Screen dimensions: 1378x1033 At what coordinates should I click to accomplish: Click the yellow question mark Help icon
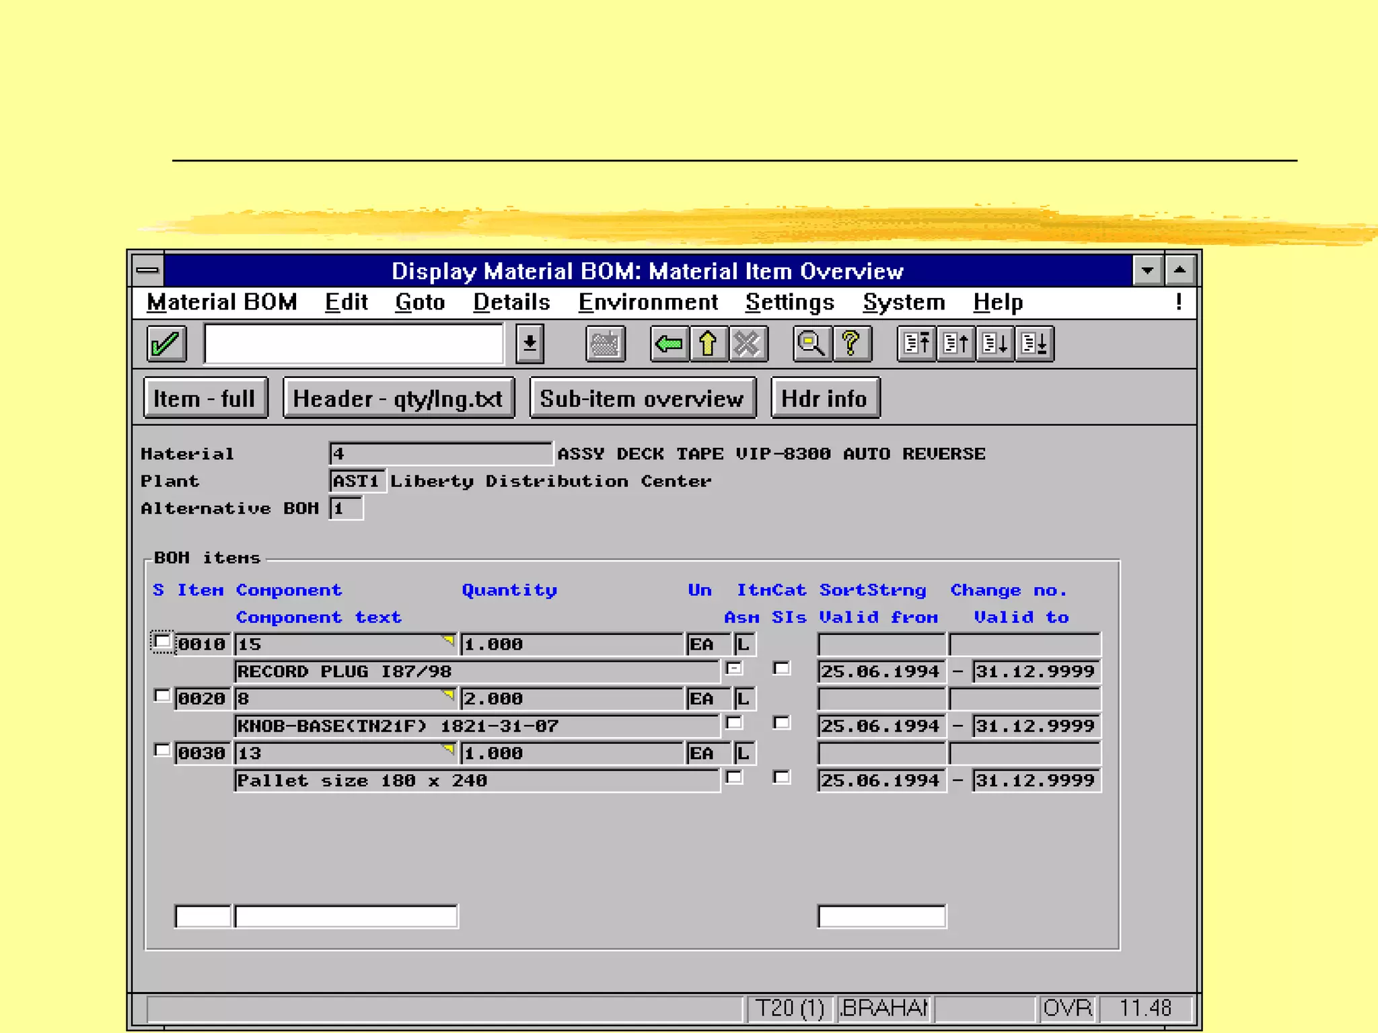coord(851,344)
